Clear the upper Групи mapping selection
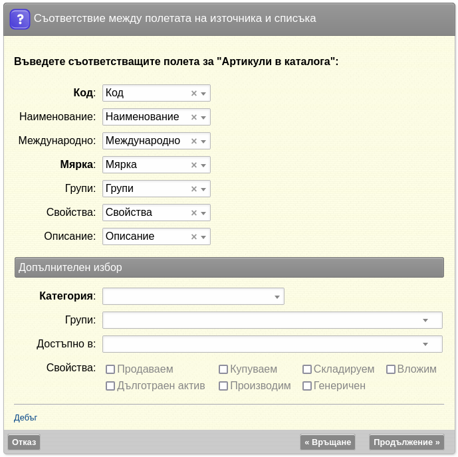Viewport: 458px width, 457px height. tap(194, 189)
